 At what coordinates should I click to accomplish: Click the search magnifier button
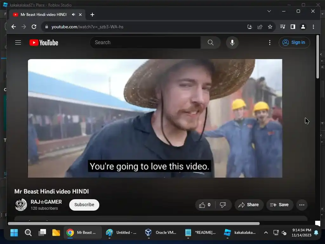211,43
